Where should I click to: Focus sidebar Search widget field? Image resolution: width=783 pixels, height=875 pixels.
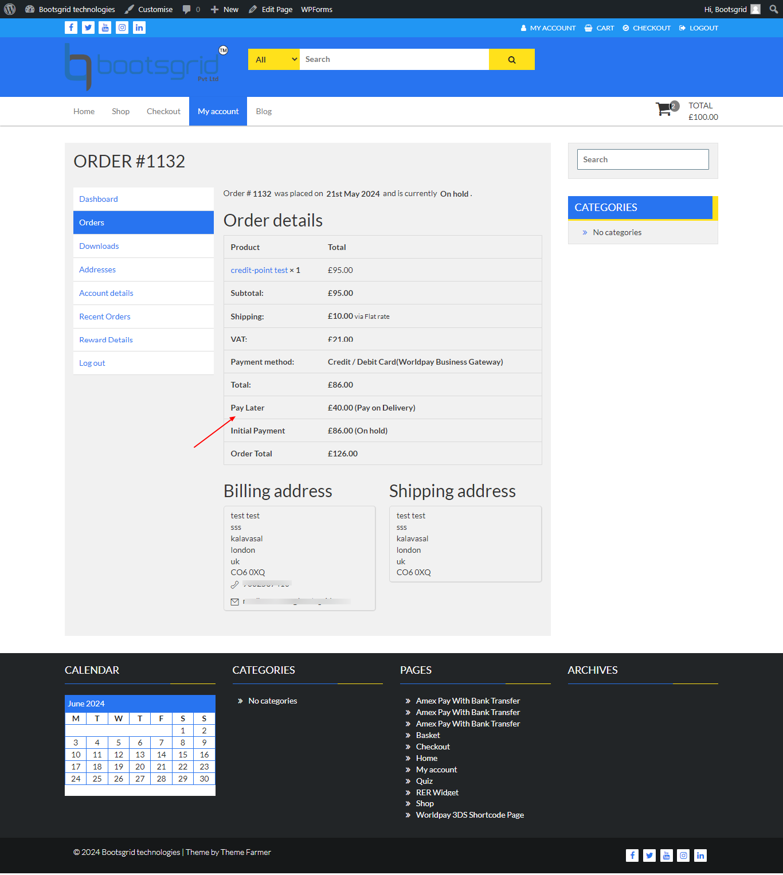[643, 159]
